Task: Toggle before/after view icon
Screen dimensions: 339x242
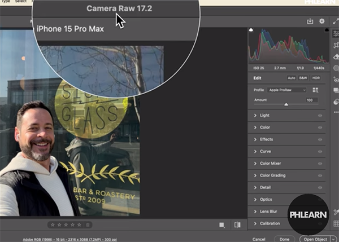Action: [x=237, y=225]
